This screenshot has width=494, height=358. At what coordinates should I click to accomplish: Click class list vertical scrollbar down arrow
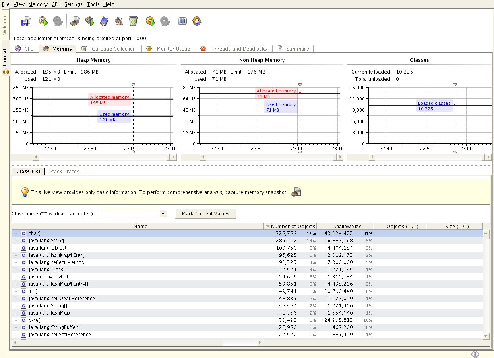pos(486,336)
